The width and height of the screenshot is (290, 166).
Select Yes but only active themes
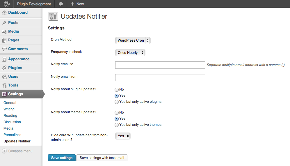[x=117, y=125]
